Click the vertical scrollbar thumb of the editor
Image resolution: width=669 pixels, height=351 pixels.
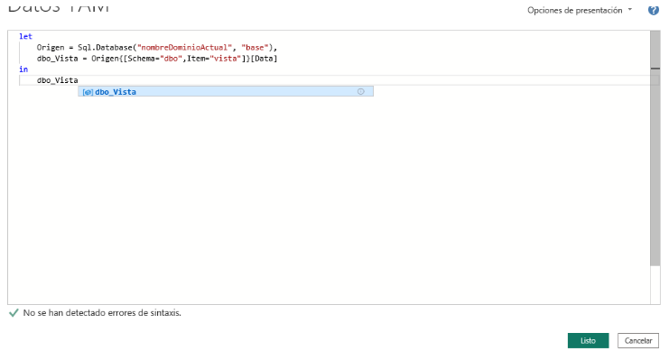click(x=655, y=148)
